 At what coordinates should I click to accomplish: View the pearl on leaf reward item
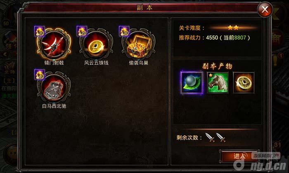[x=192, y=83]
